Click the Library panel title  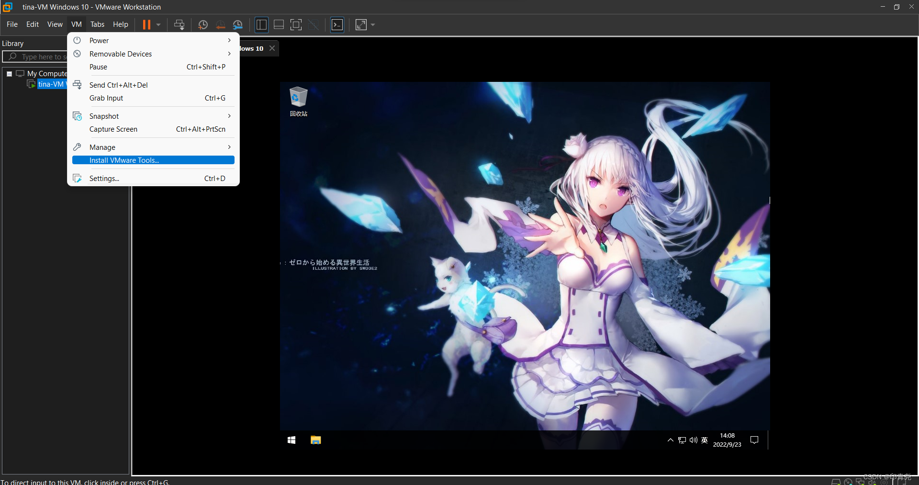tap(13, 44)
